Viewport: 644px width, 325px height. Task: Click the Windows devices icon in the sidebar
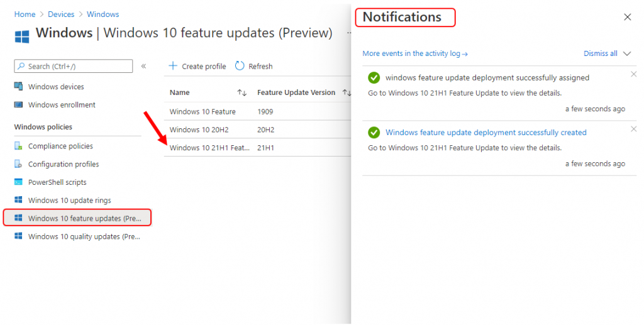pos(18,86)
